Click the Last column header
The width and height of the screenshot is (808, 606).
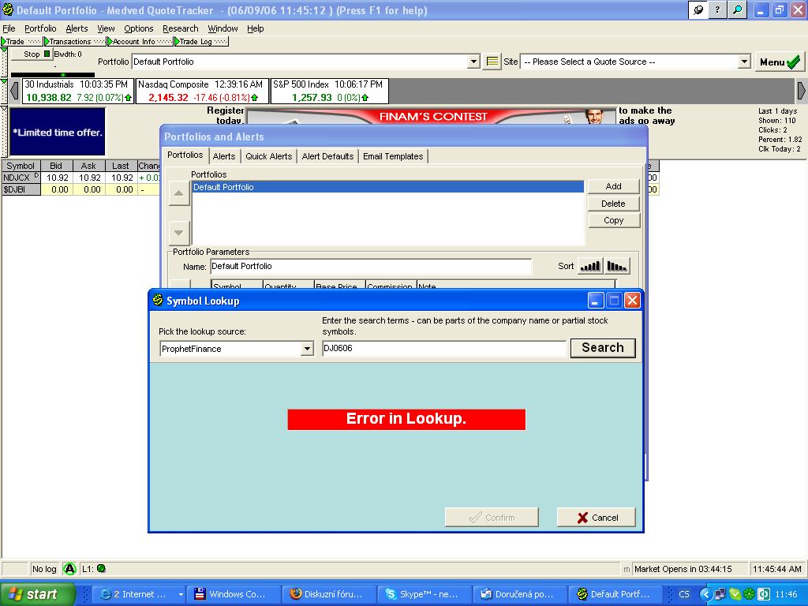[121, 166]
